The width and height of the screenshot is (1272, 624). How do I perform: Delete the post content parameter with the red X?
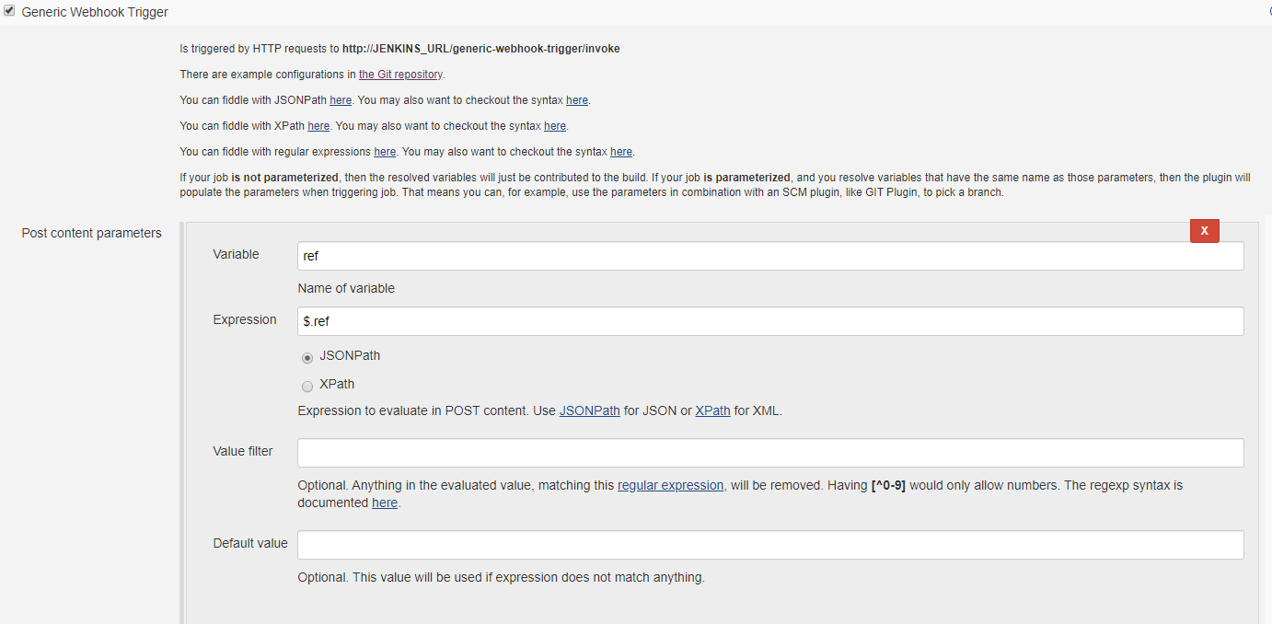click(1204, 231)
